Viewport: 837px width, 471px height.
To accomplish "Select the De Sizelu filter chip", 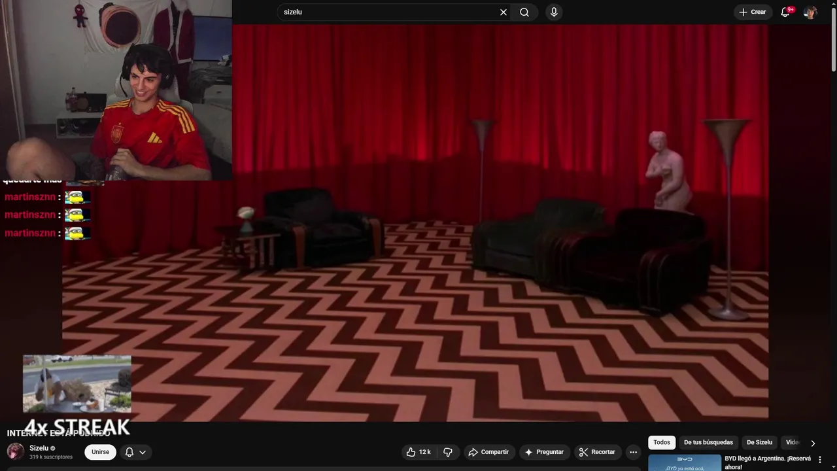I will pos(759,443).
